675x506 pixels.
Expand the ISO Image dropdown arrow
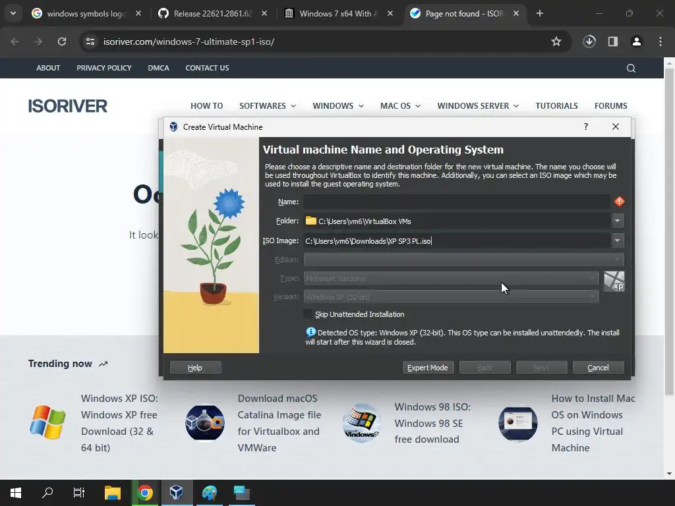click(x=617, y=240)
